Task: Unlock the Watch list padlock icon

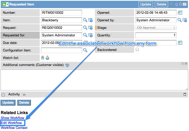Action: pyautogui.click(x=43, y=58)
